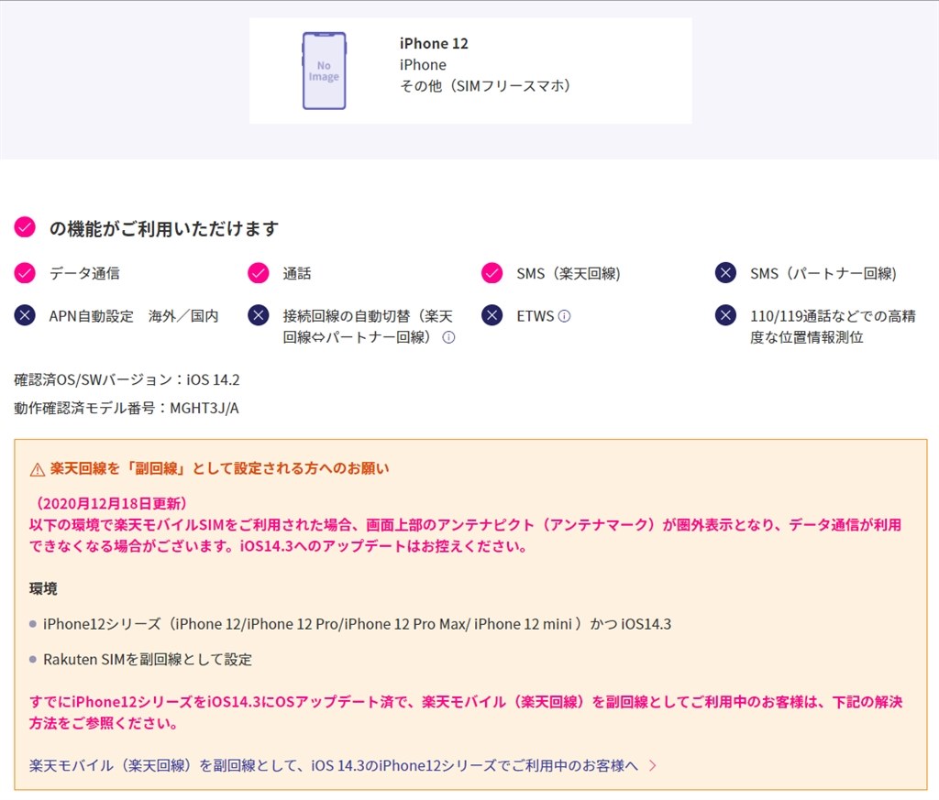The width and height of the screenshot is (939, 800).
Task: Click the check icon for データ通信
Action: tap(25, 273)
